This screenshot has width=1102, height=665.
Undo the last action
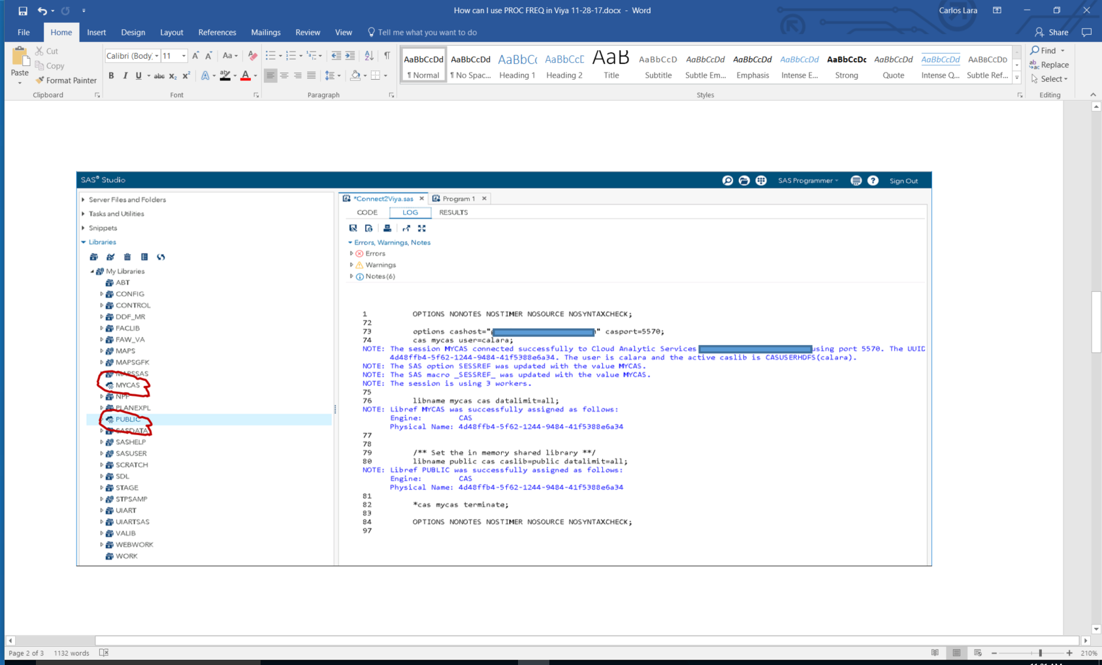pos(42,10)
